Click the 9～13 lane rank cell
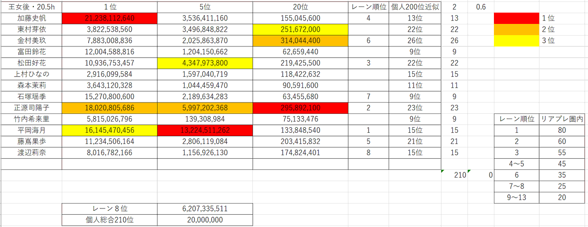Viewport: 588px width, 227px height. pos(516,198)
